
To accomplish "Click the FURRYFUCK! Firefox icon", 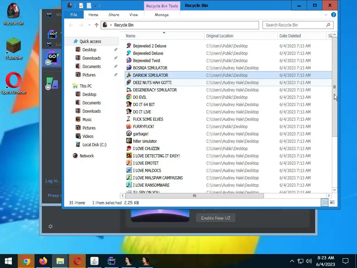I will point(129,126).
